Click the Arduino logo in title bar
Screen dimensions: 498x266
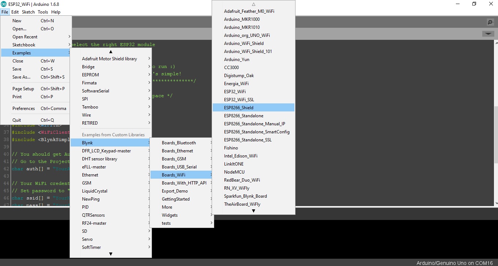(4, 4)
